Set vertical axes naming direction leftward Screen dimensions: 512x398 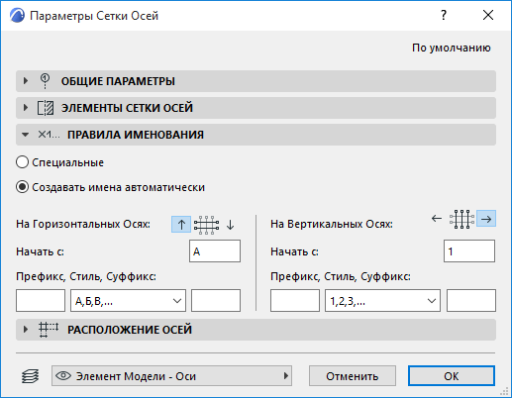437,219
